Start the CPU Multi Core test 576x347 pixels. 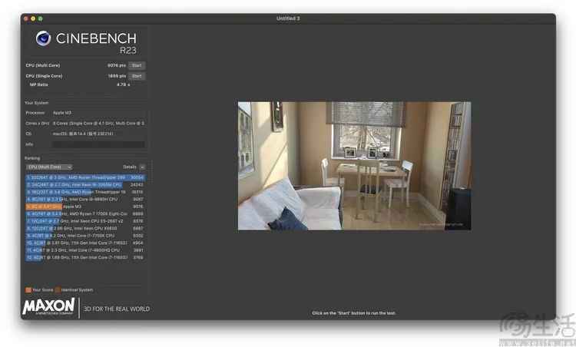tap(137, 65)
